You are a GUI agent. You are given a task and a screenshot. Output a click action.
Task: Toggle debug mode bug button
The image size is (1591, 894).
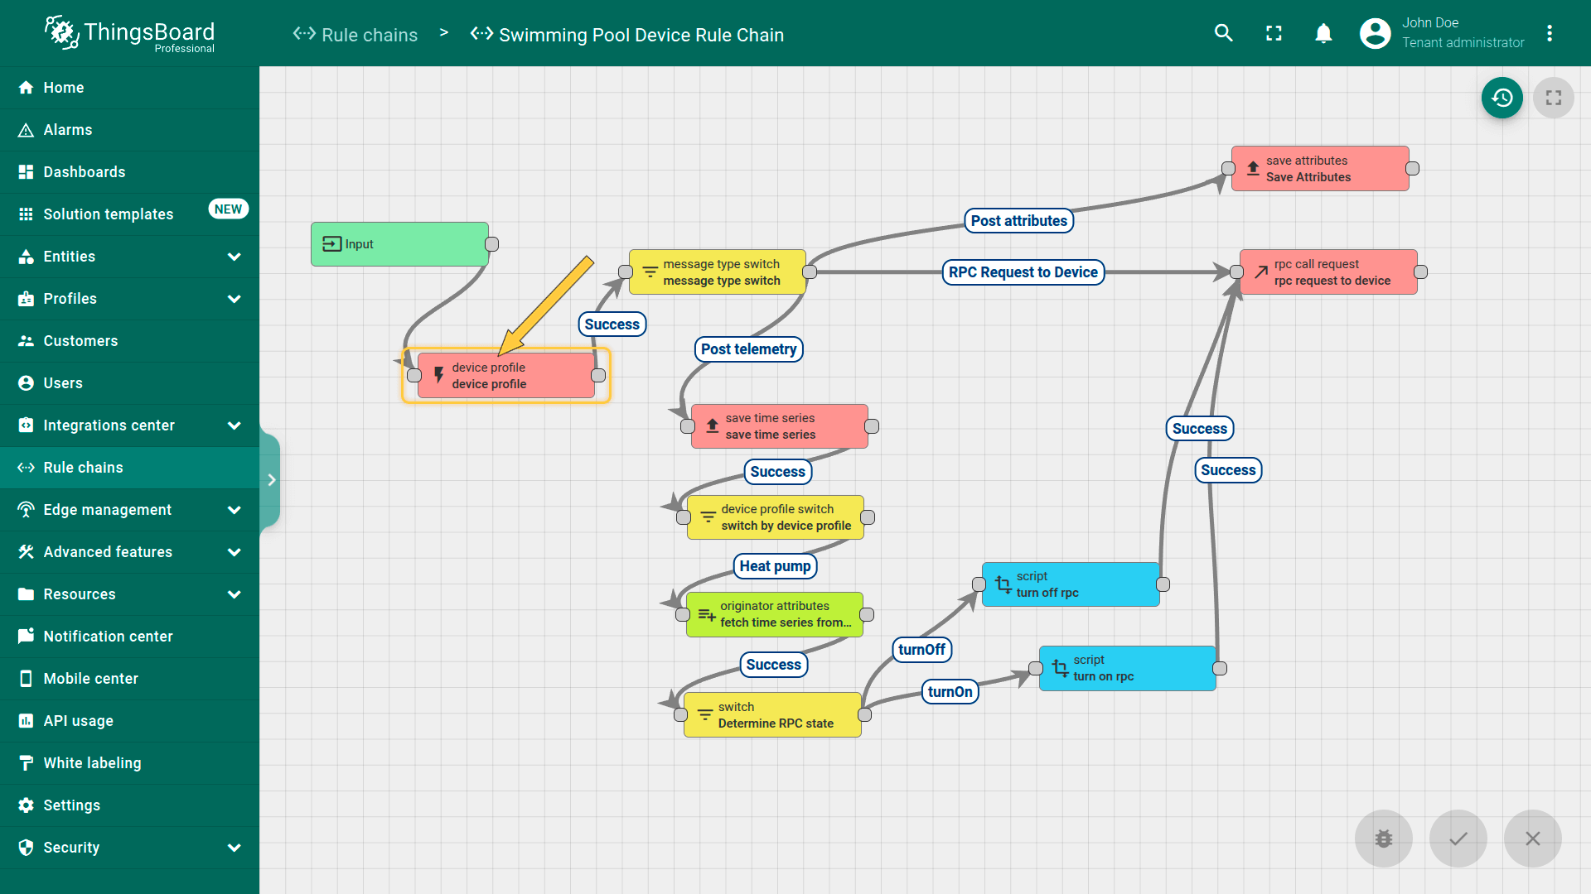click(1383, 839)
